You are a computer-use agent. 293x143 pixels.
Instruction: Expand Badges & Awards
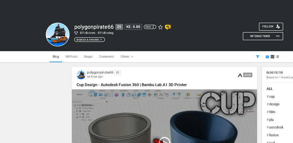[90, 40]
